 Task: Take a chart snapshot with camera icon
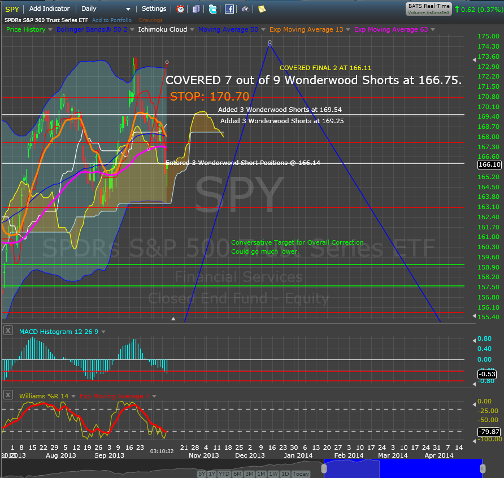(x=246, y=9)
